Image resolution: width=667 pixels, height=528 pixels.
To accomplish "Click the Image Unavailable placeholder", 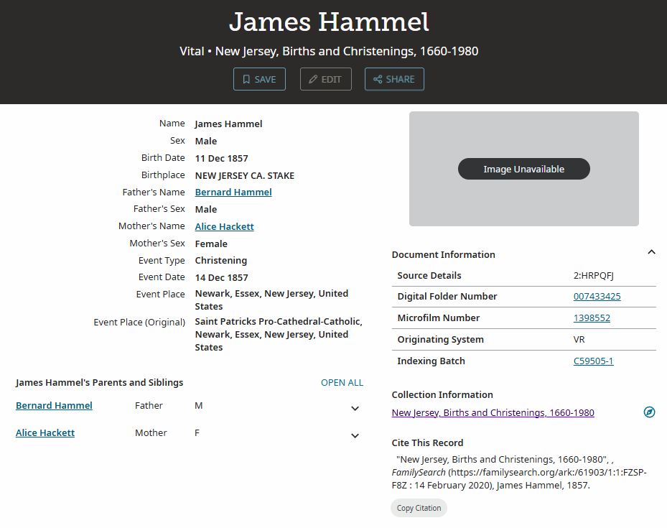I will 523,169.
